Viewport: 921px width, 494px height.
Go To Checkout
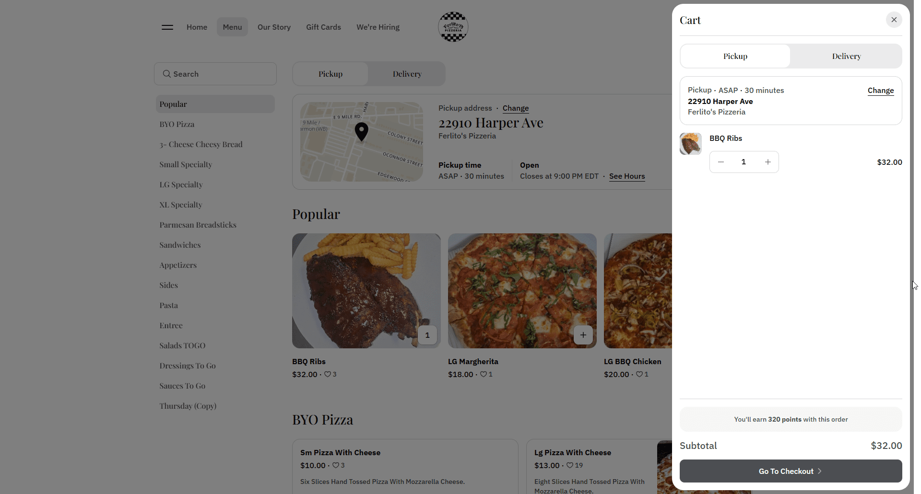pos(791,471)
